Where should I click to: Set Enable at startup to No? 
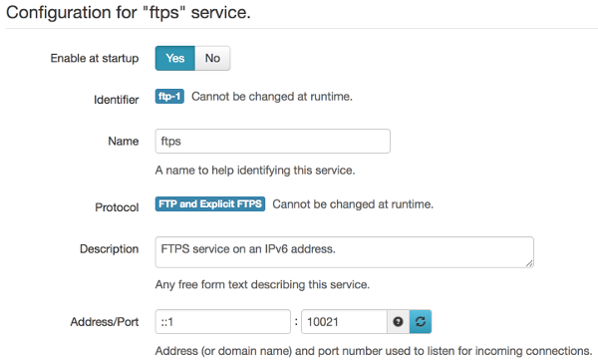pyautogui.click(x=212, y=58)
